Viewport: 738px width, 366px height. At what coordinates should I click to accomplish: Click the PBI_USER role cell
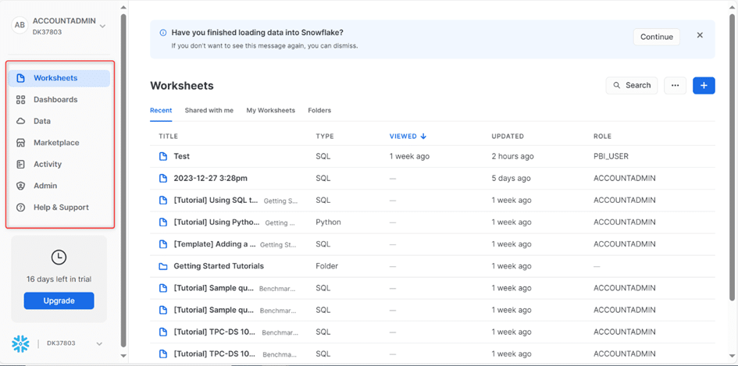click(611, 157)
